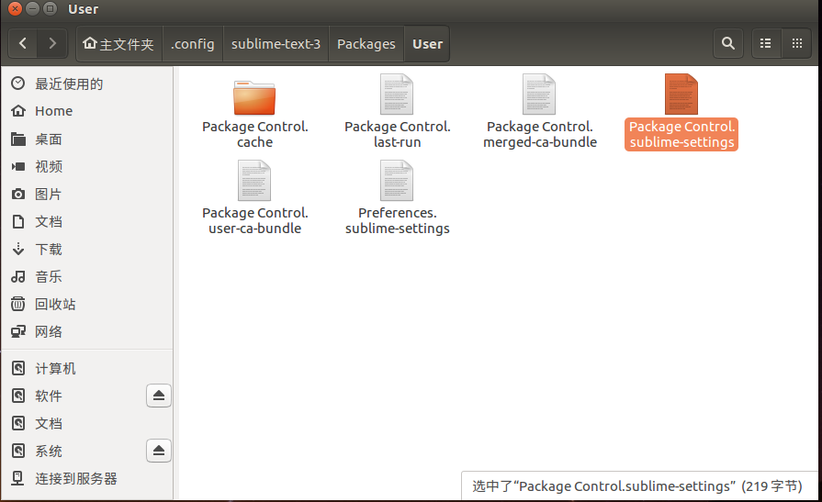Click the selection status message (219 字节)
Image resolution: width=822 pixels, height=502 pixels.
click(637, 486)
